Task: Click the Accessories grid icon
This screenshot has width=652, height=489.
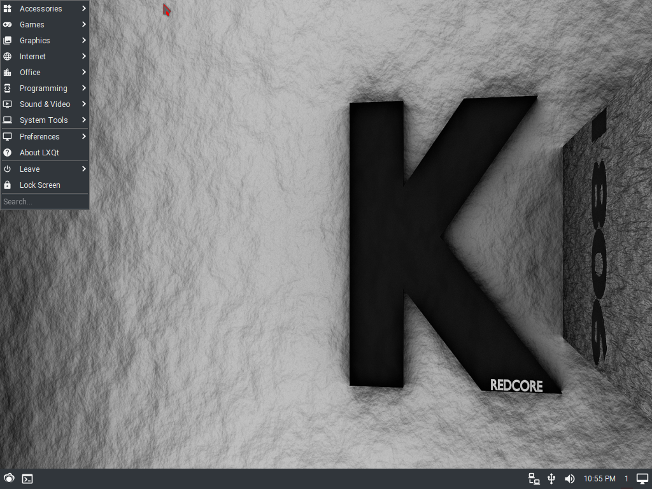Action: 8,8
